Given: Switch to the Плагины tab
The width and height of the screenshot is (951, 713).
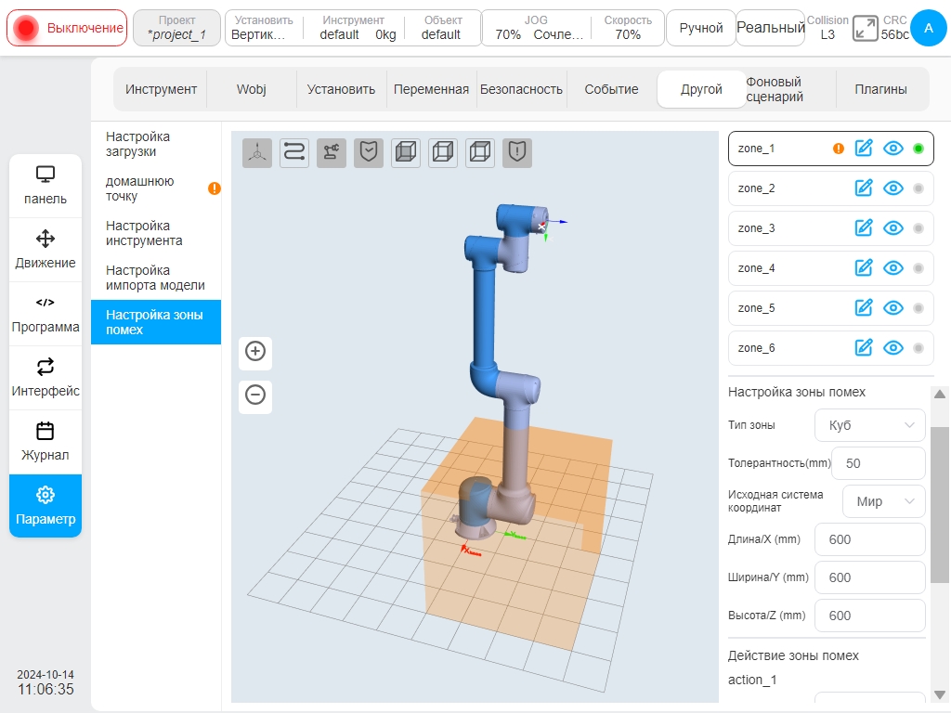Looking at the screenshot, I should point(880,89).
